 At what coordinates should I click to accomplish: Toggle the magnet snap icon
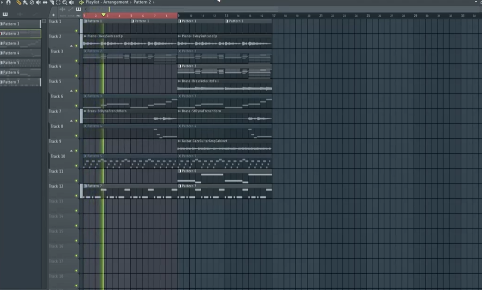(x=8, y=2)
